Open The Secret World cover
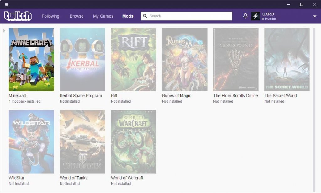 point(287,59)
